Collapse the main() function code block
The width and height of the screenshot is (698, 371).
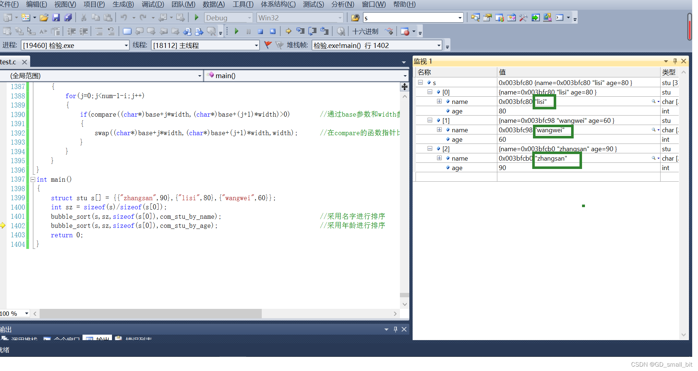[x=33, y=180]
